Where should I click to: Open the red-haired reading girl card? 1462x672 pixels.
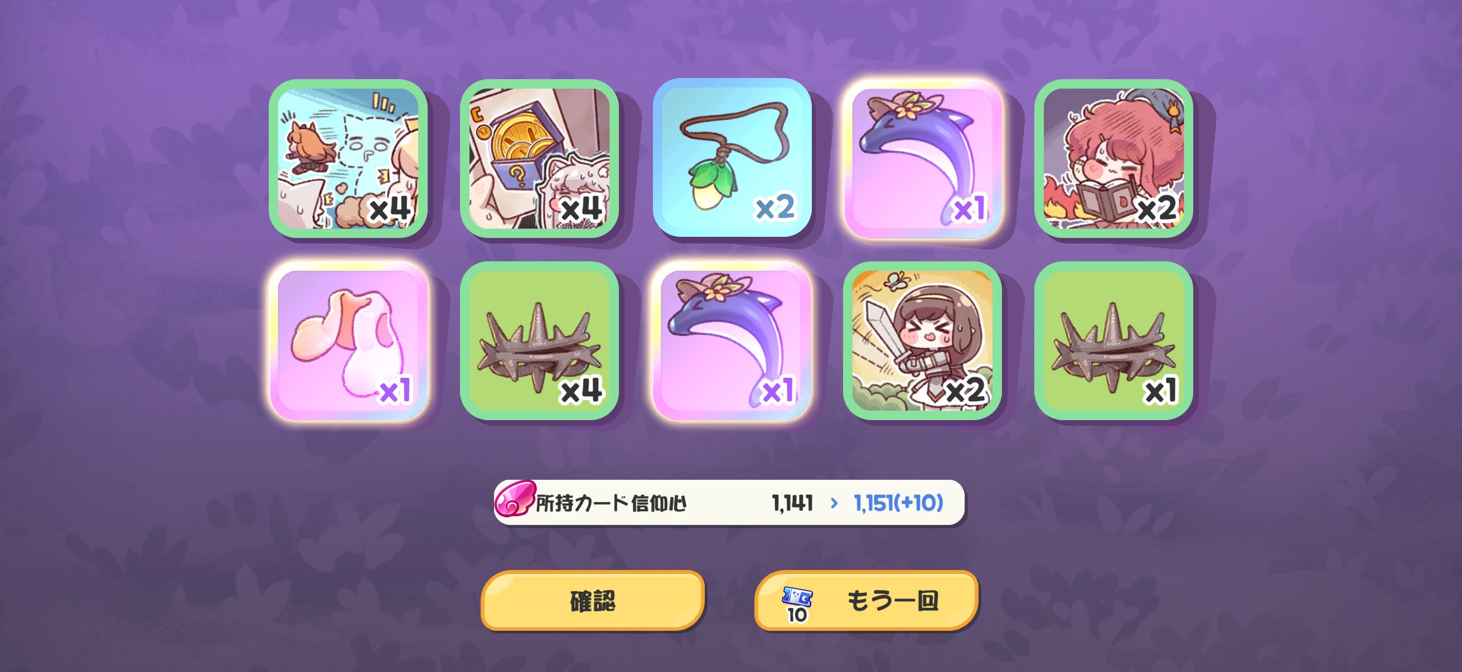click(1114, 158)
